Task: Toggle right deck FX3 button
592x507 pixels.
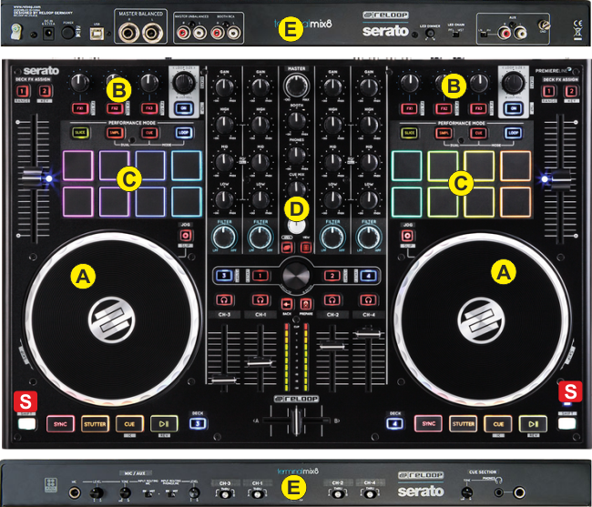Action: pos(478,108)
